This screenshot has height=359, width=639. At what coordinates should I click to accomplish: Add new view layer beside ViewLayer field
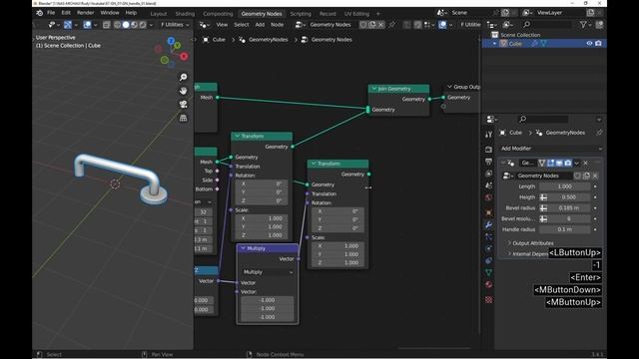pyautogui.click(x=590, y=13)
